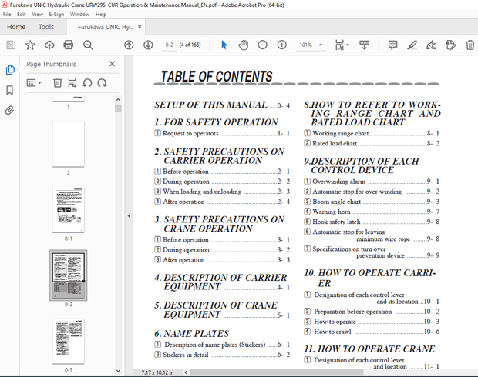Viewport: 478px width, 377px height.
Task: Open the find text magnifier icon
Action: 88,45
